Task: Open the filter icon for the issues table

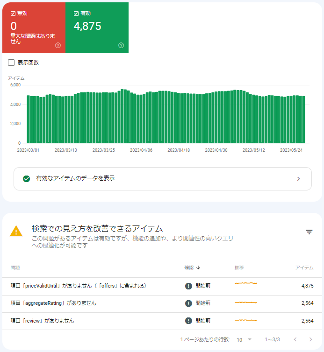Action: (309, 232)
